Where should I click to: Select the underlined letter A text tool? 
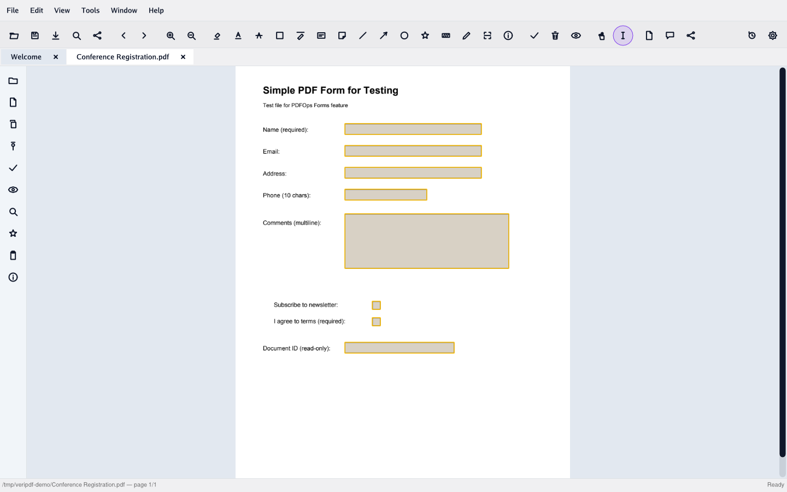[x=238, y=36]
